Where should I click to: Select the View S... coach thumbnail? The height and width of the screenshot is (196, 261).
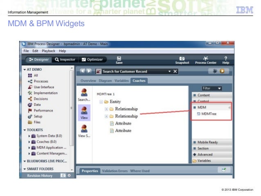click(x=84, y=131)
